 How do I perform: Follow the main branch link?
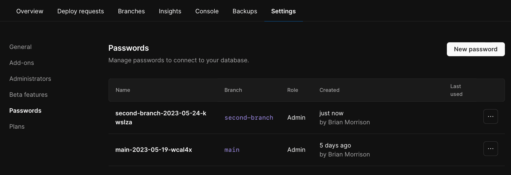232,150
